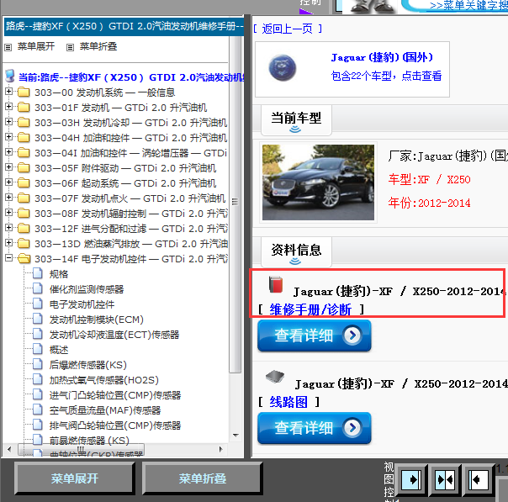Click the 年份:2012-2014 text
This screenshot has width=508, height=502.
(429, 203)
